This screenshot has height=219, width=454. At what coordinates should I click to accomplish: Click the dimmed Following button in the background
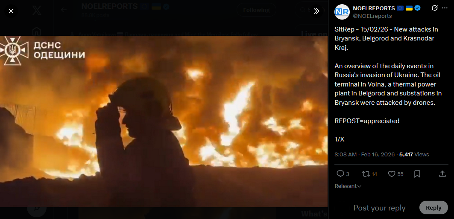[256, 10]
